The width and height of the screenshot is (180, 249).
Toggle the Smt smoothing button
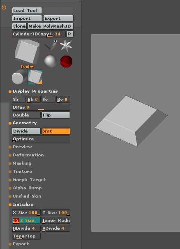(55, 131)
